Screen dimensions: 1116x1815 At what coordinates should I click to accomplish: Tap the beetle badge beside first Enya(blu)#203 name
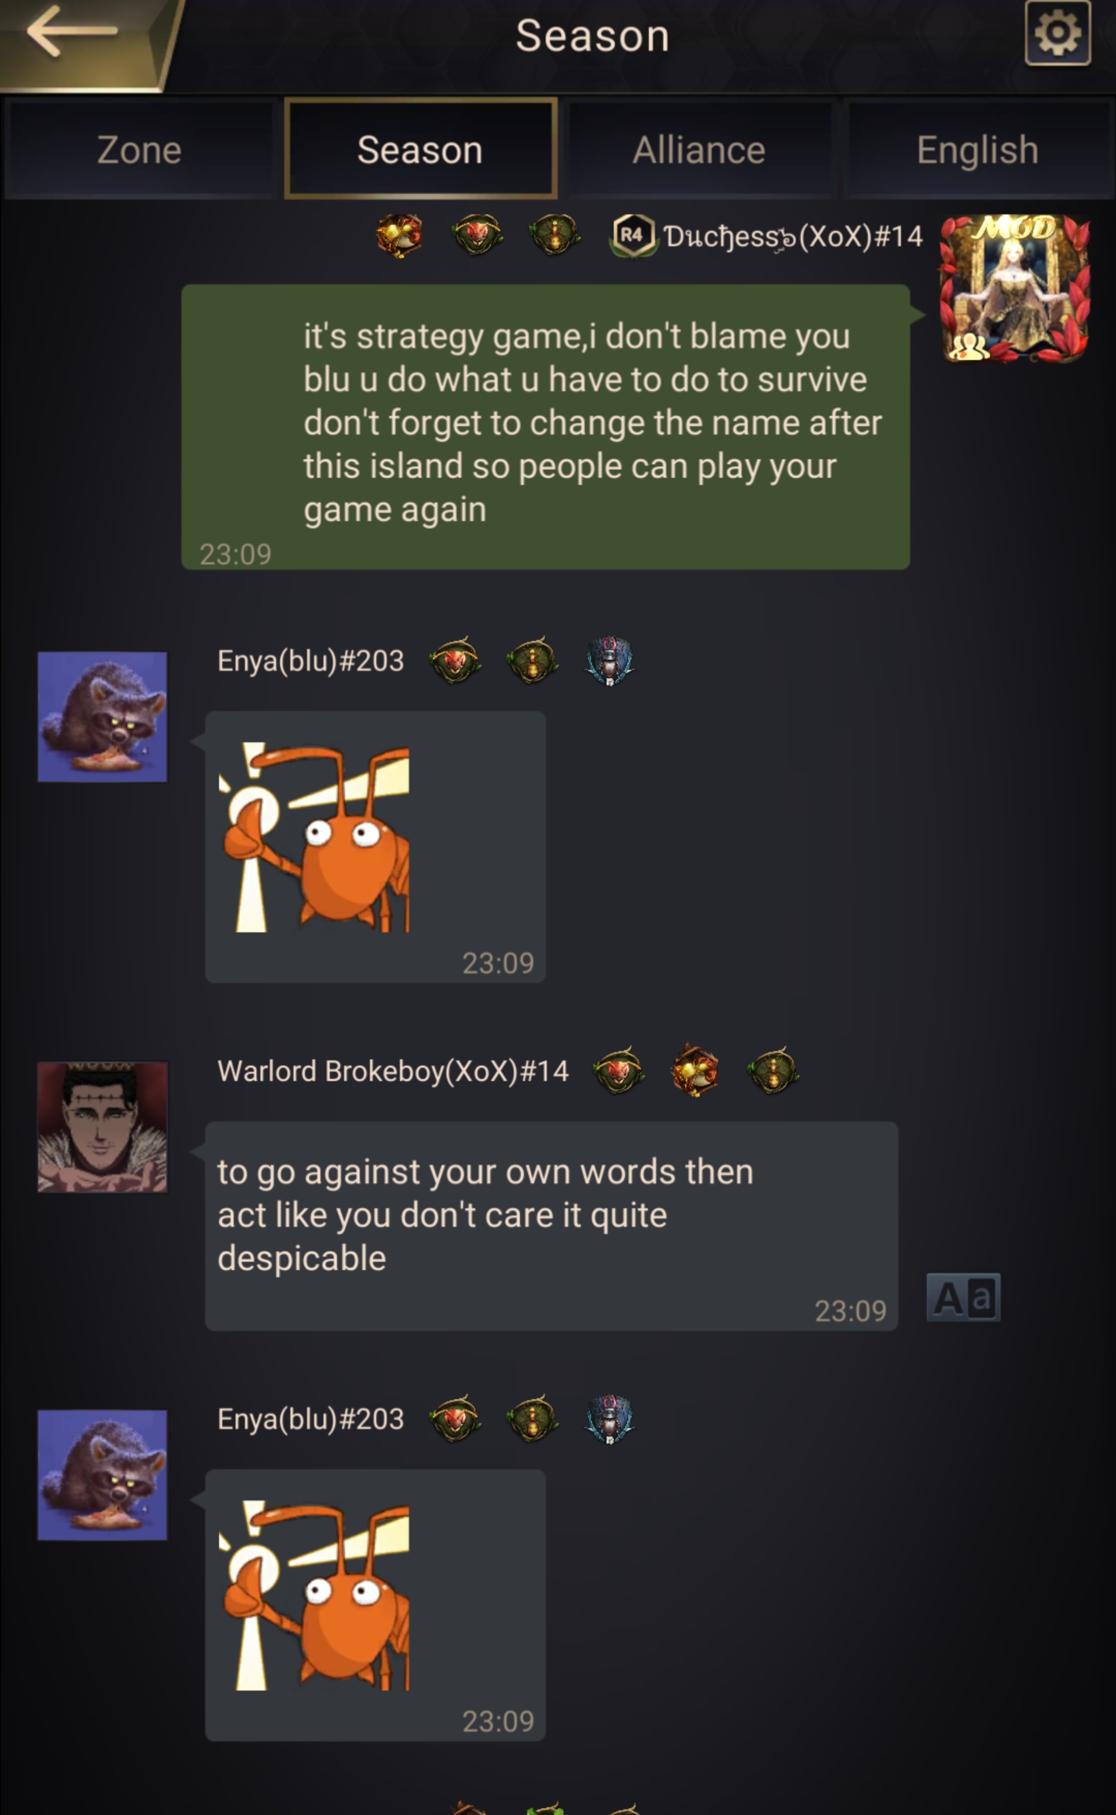click(x=609, y=660)
